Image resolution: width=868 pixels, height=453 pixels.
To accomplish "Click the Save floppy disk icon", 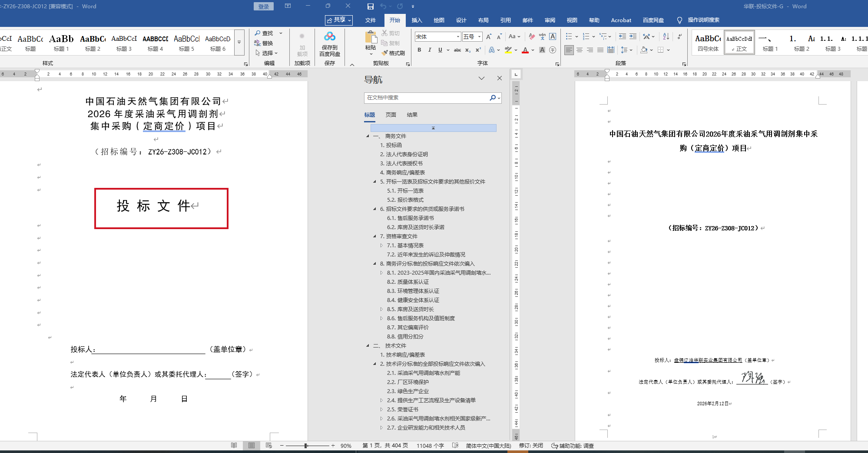I will tap(370, 6).
